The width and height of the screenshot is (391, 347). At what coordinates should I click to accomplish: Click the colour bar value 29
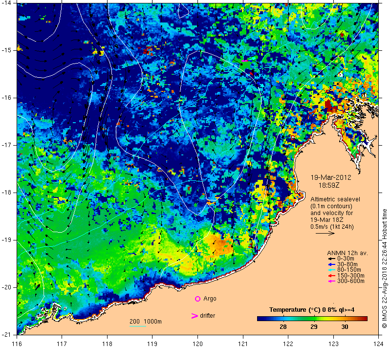coord(314,327)
